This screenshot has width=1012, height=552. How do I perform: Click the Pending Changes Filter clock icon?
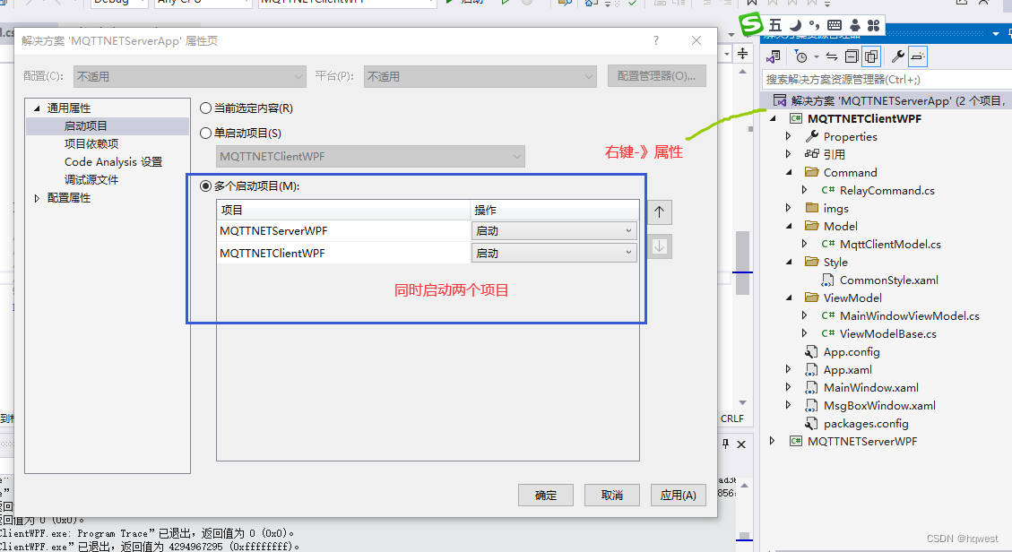click(x=800, y=56)
